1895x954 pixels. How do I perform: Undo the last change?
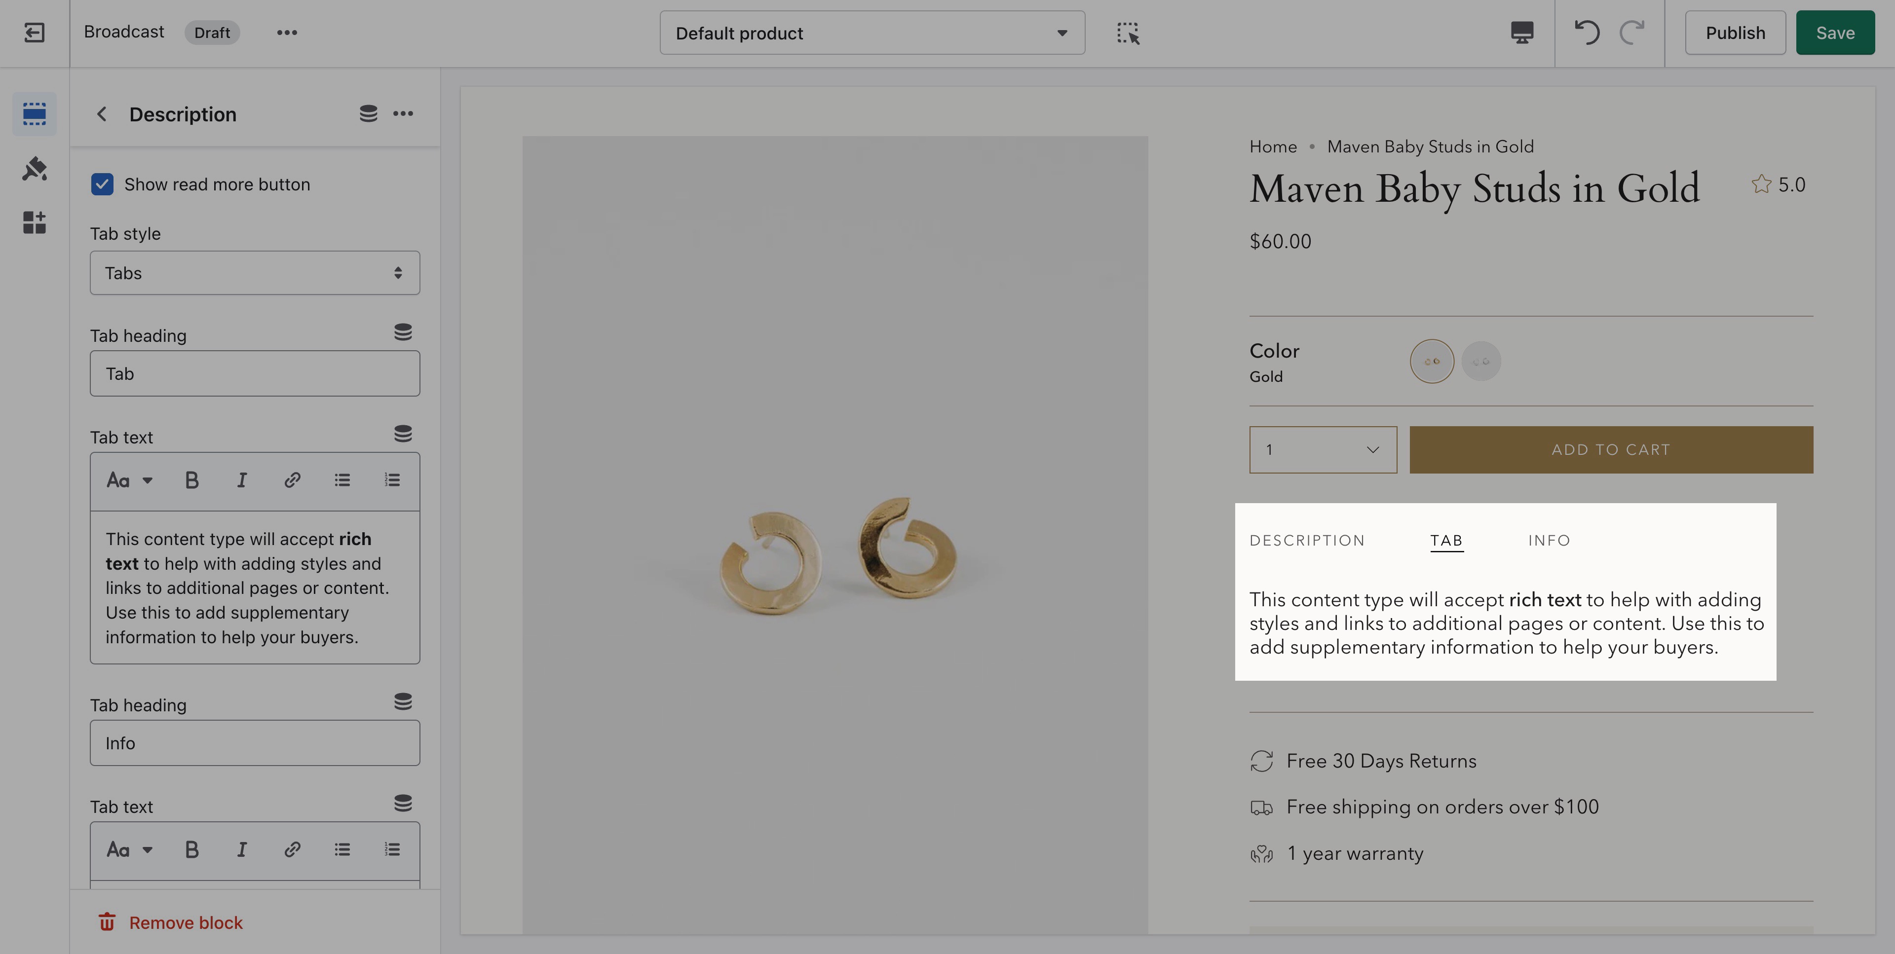[1587, 33]
